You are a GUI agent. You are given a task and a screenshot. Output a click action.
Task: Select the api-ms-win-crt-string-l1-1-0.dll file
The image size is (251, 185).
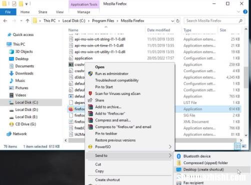tap(100, 39)
